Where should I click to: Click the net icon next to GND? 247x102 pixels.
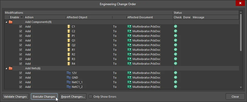69,78
